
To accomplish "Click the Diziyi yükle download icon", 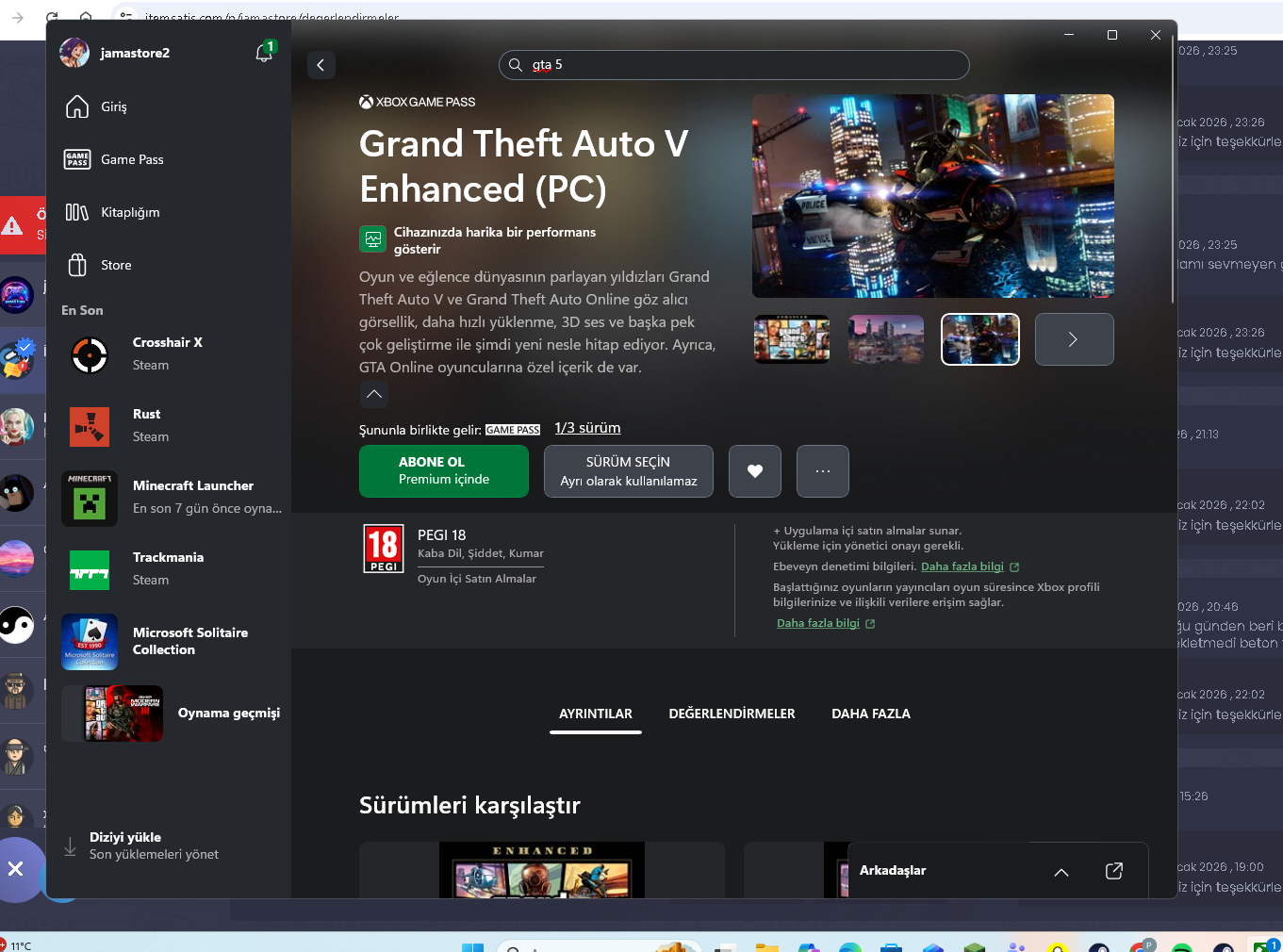I will click(x=70, y=846).
